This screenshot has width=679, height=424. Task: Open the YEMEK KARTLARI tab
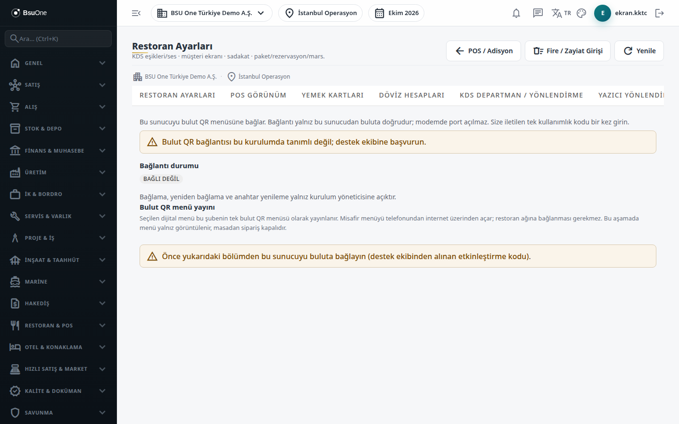pyautogui.click(x=333, y=95)
